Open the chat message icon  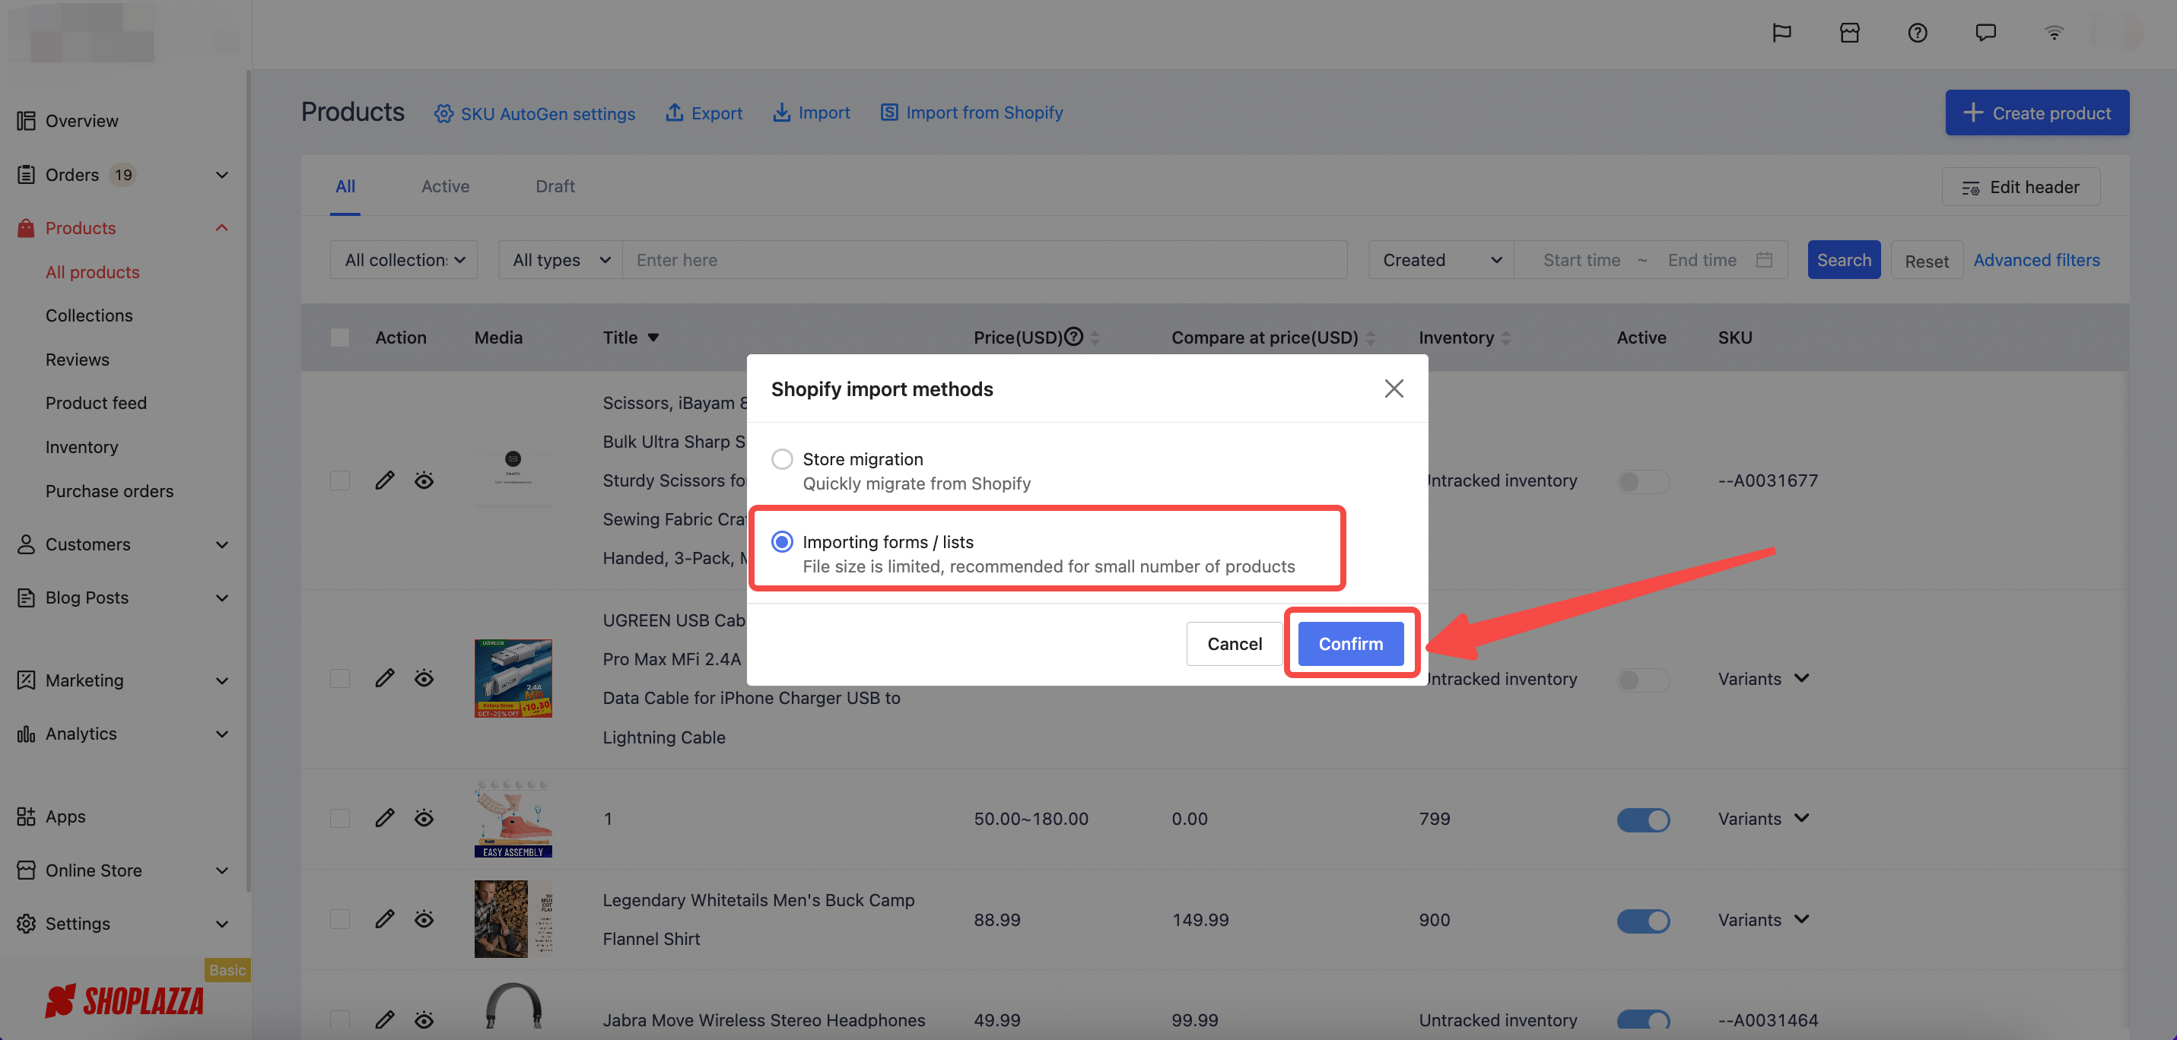coord(1985,33)
